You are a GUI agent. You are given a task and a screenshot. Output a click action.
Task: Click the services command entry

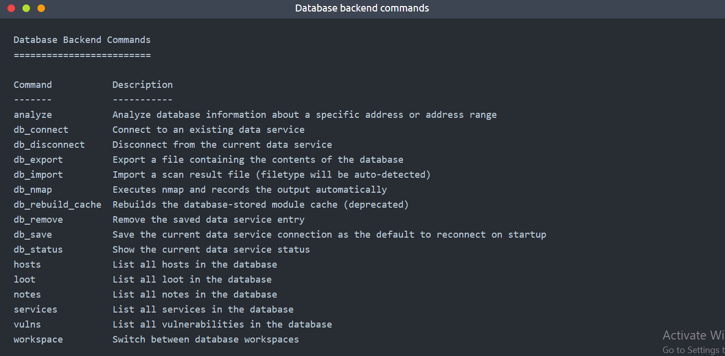pos(35,310)
